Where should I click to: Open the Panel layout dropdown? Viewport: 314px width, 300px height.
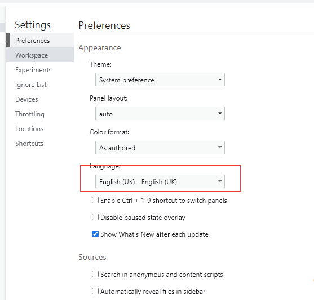(160, 114)
